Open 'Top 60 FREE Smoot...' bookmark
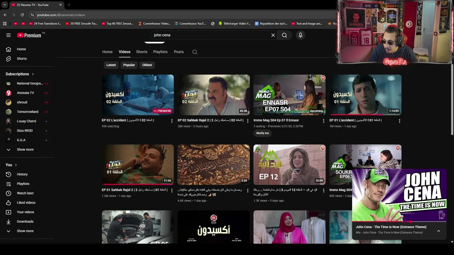This screenshot has height=255, width=454. coord(117,24)
